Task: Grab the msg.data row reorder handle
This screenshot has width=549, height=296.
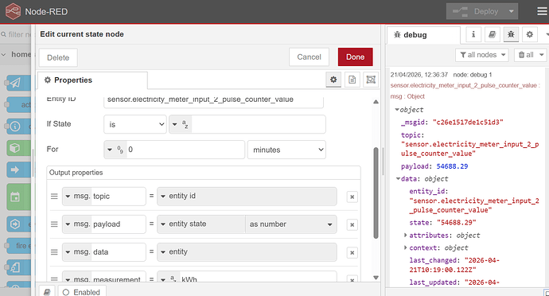Action: (x=54, y=252)
